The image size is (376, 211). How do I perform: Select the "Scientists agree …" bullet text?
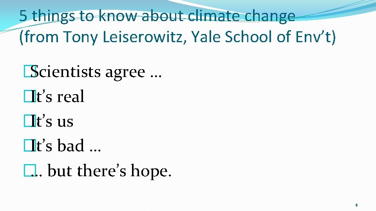[96, 72]
